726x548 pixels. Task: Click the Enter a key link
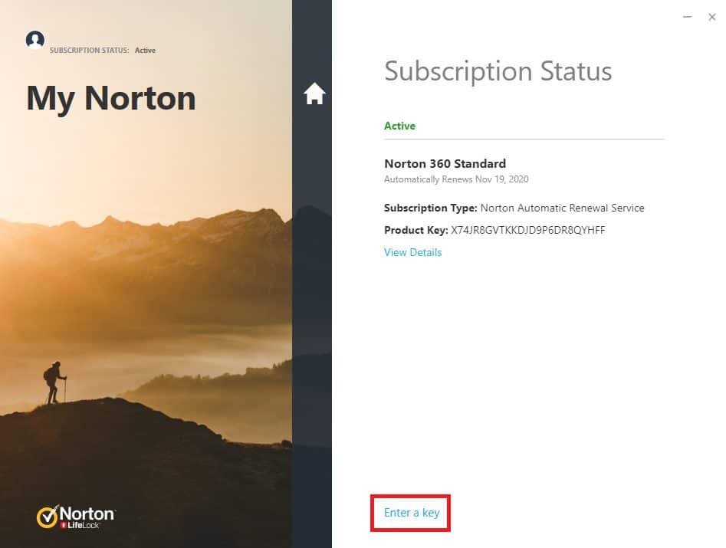[412, 513]
